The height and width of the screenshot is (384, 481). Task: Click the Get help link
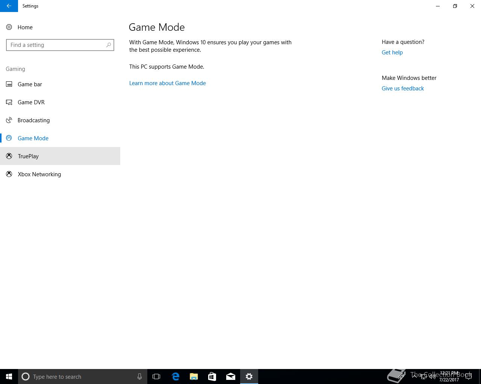[392, 52]
